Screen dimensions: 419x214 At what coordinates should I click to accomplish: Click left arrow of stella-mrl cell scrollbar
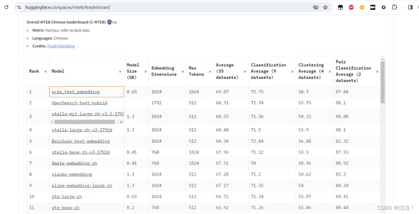(x=52, y=122)
